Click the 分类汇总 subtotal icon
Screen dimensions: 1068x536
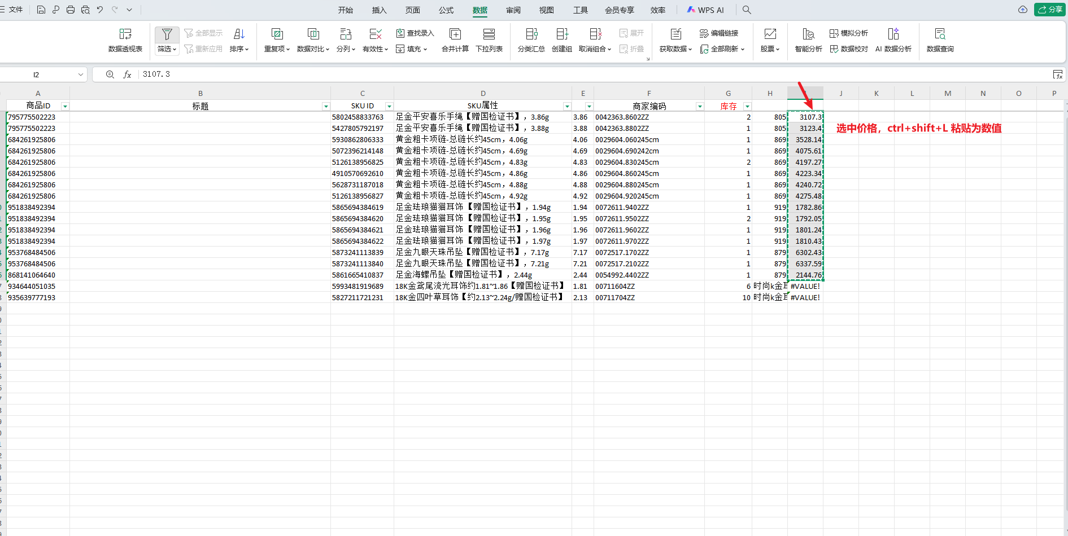pyautogui.click(x=531, y=40)
